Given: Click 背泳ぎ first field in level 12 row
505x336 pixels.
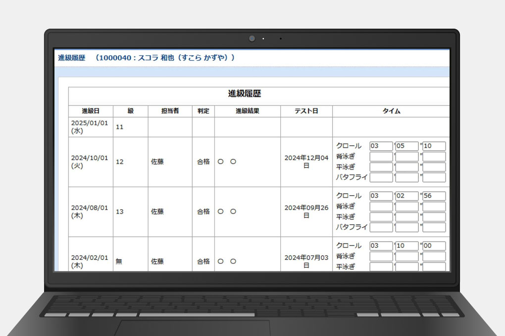Looking at the screenshot, I should (x=381, y=157).
